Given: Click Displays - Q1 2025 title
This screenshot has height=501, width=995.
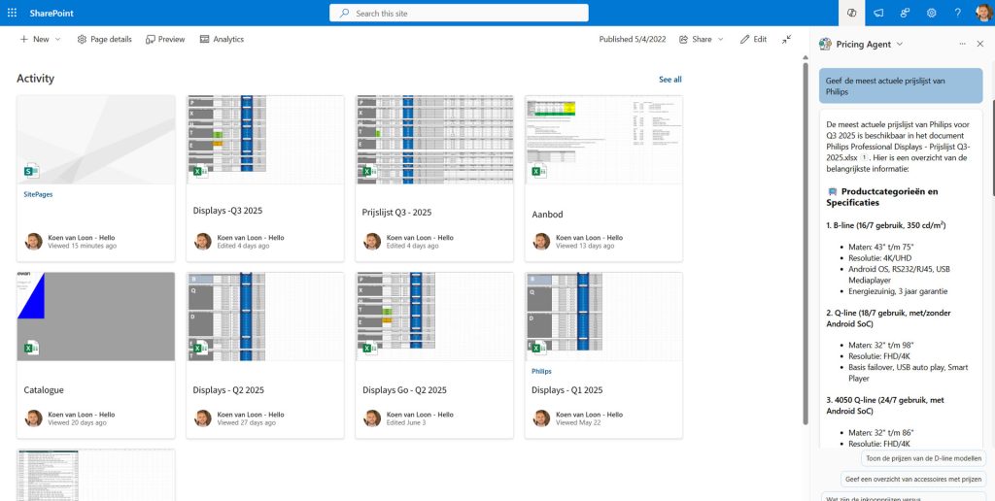Looking at the screenshot, I should pos(567,390).
